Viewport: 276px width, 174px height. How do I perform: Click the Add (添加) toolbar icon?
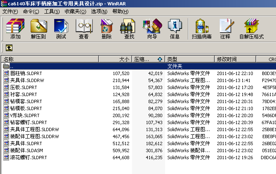tap(15, 26)
